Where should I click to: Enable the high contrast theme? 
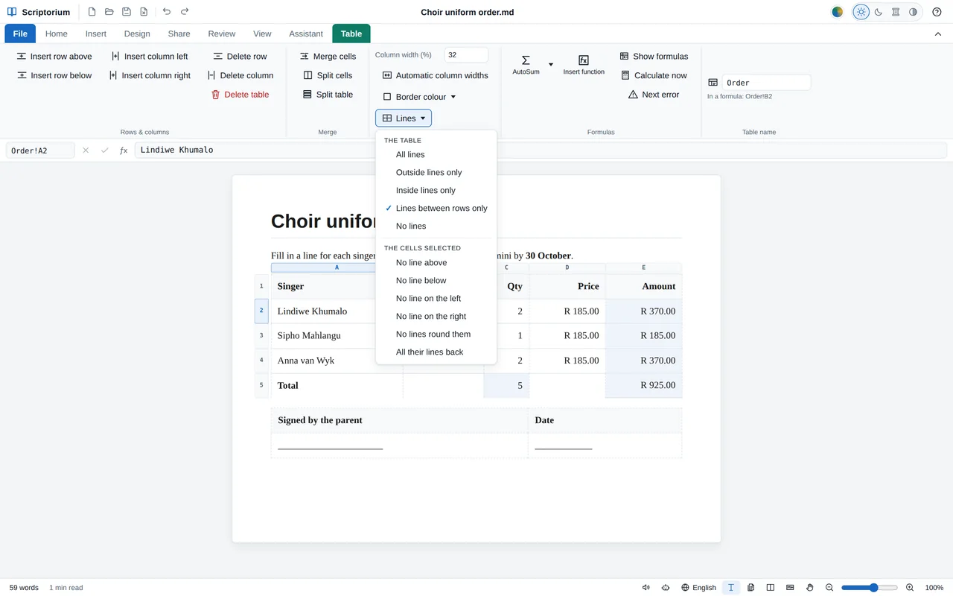(x=913, y=12)
